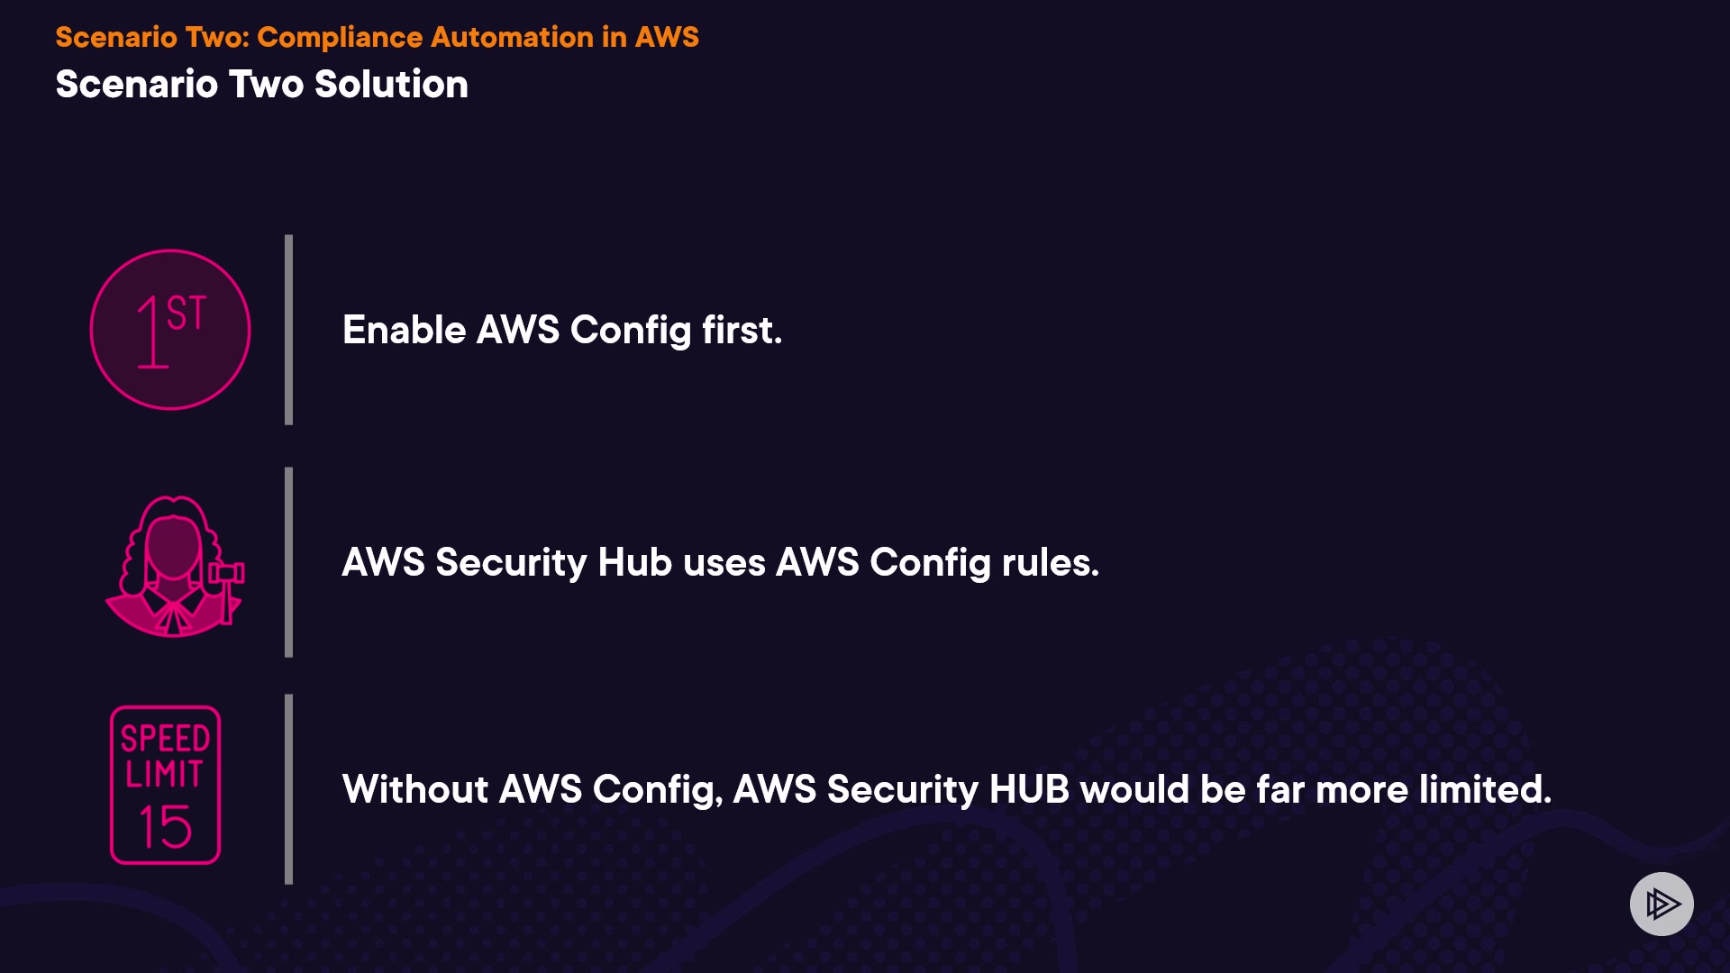Click the divider bar beside the 1st badge
Image resolution: width=1730 pixels, height=973 pixels.
288,330
